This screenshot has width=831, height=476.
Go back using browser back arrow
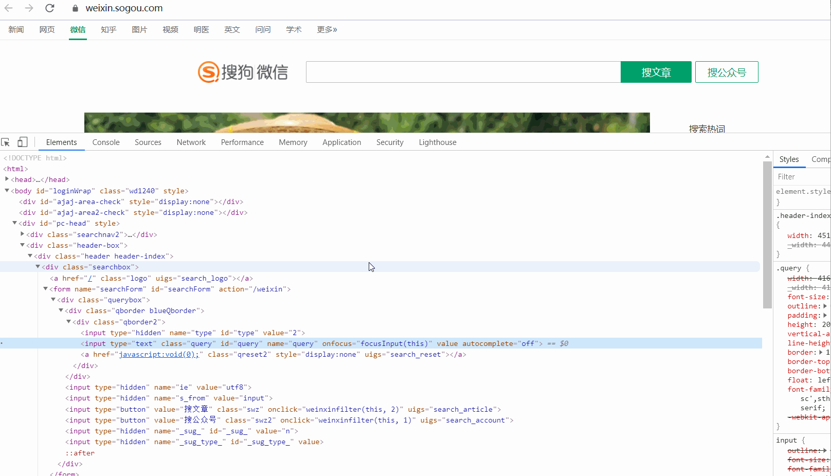[9, 8]
